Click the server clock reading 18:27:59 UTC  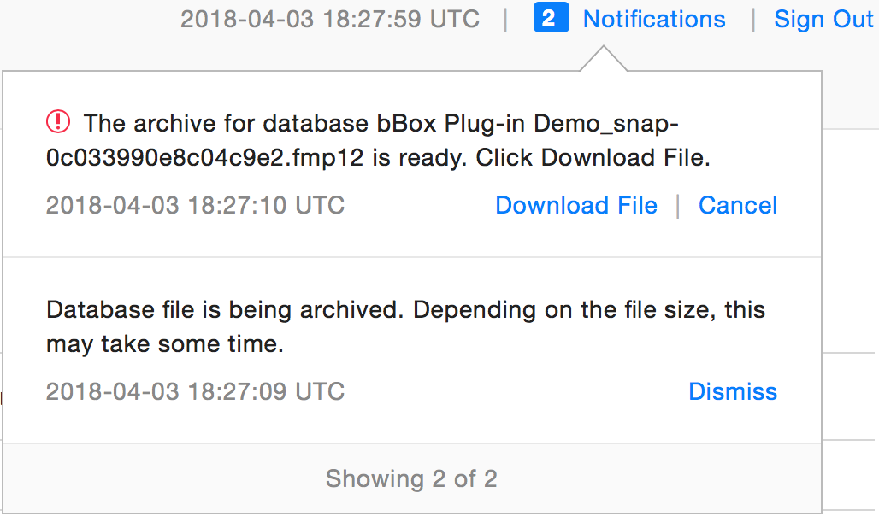[329, 18]
